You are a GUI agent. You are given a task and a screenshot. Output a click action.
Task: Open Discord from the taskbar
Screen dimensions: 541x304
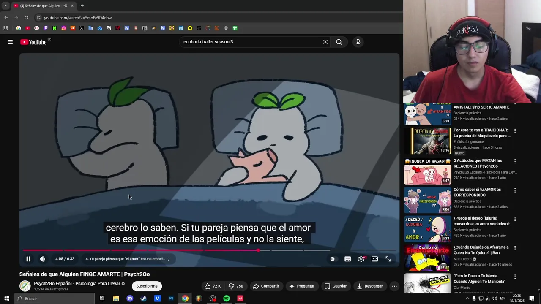[130, 299]
